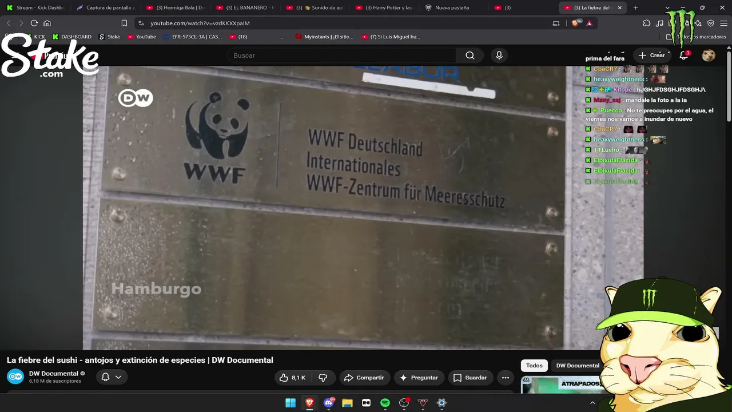
Task: Show hidden system tray icons chevron
Action: coord(592,403)
